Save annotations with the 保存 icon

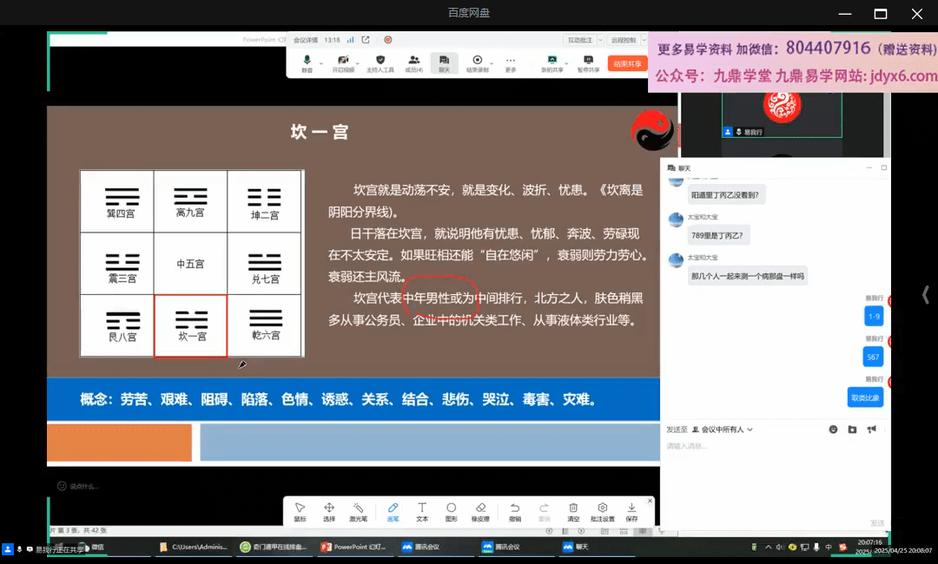pyautogui.click(x=631, y=511)
